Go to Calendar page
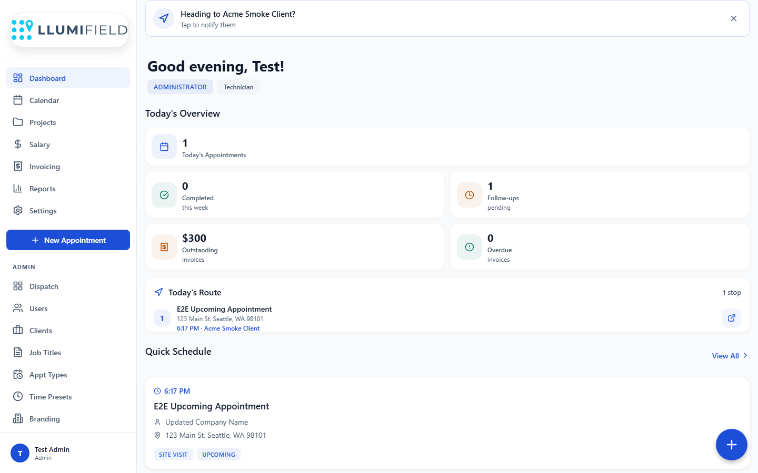This screenshot has height=473, width=758. tap(68, 100)
